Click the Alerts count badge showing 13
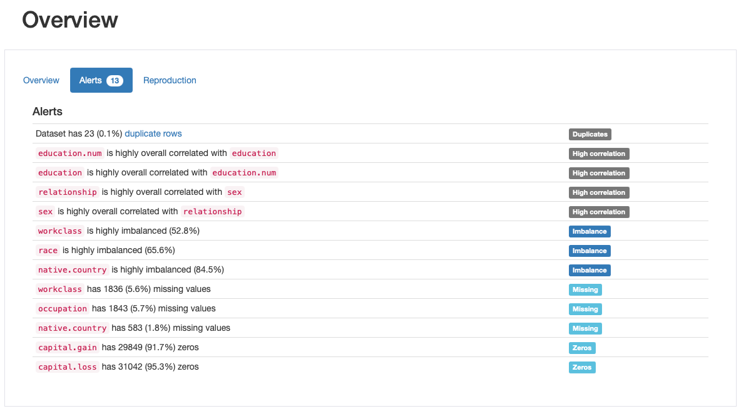This screenshot has height=411, width=746. coord(115,80)
